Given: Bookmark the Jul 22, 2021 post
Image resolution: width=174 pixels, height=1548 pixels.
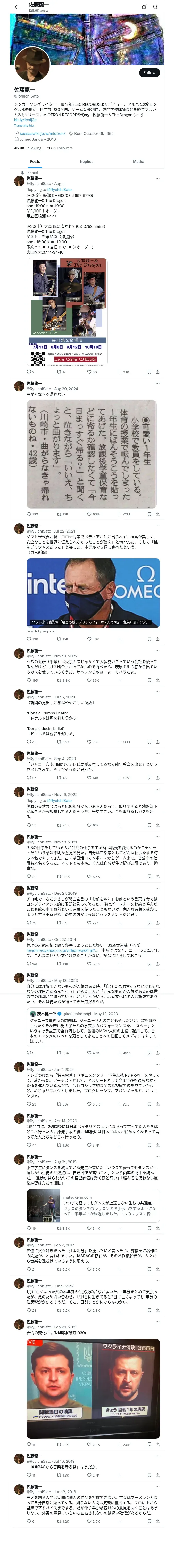Looking at the screenshot, I should (x=150, y=639).
